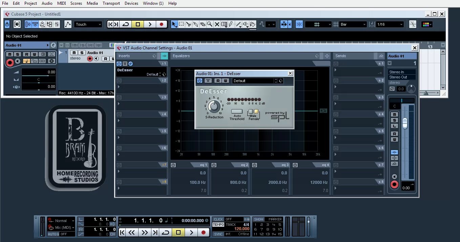Bypass the DeEsser plugin power button

click(200, 80)
